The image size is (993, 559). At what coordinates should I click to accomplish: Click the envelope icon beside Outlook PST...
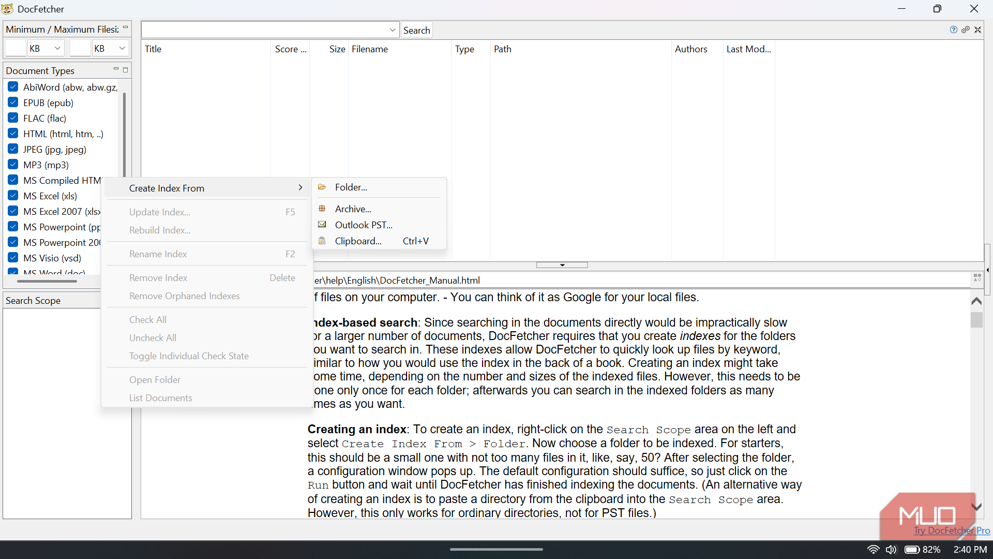pos(322,225)
